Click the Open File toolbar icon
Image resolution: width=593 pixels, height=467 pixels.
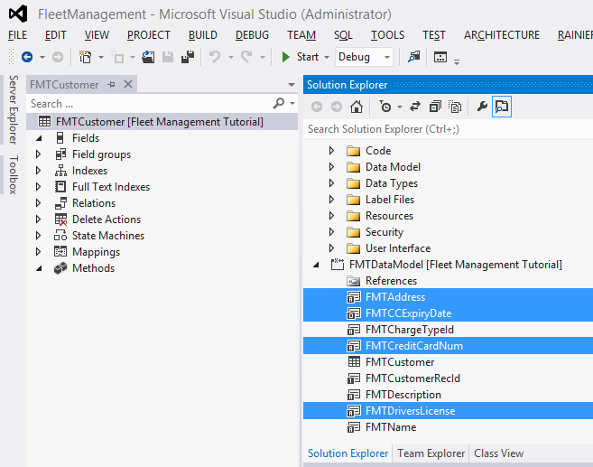[x=147, y=57]
